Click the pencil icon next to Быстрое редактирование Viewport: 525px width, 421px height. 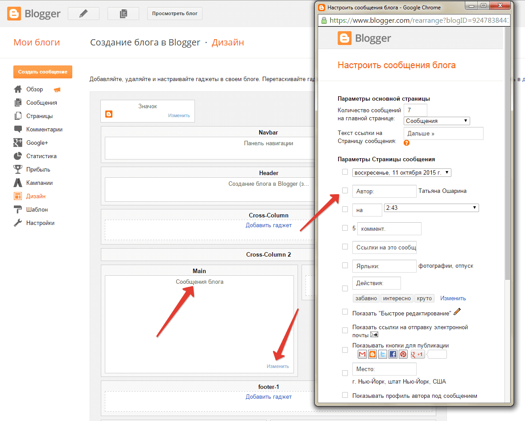(457, 311)
